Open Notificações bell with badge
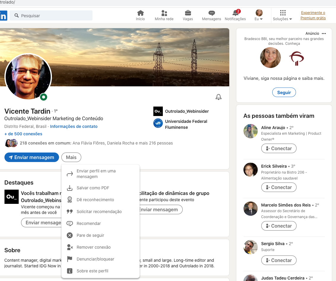 235,15
